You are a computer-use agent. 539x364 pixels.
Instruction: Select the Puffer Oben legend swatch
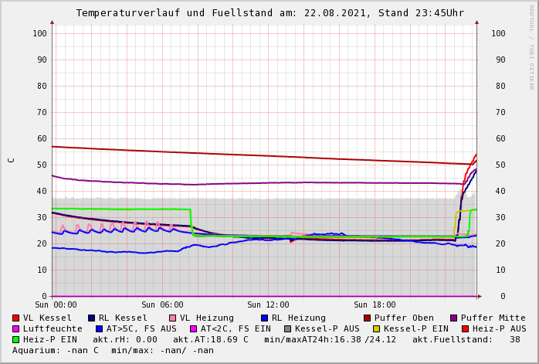click(368, 318)
